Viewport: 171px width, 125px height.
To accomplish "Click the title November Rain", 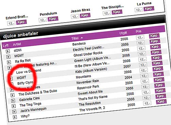I will 88,82.
